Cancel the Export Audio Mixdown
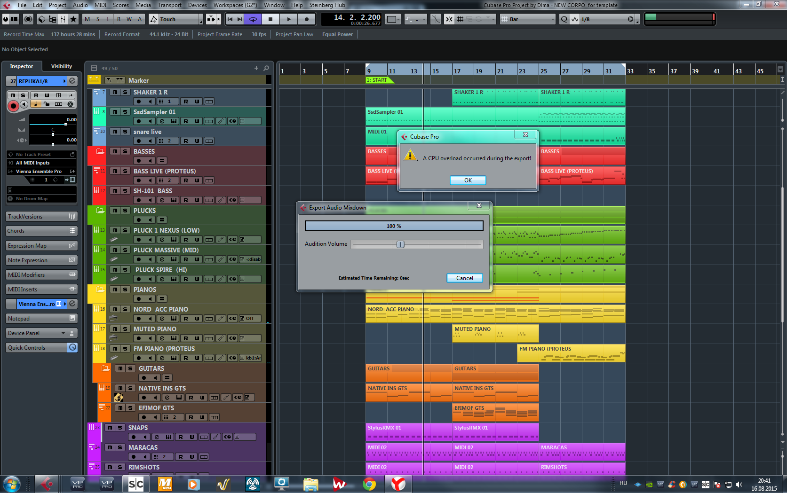This screenshot has height=493, width=787. (x=465, y=278)
